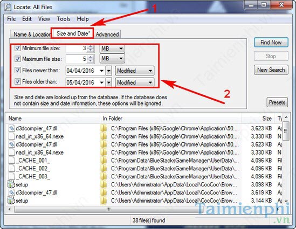Click file icon of _CACHE_001_
The width and height of the screenshot is (296, 229).
[x=11, y=161]
